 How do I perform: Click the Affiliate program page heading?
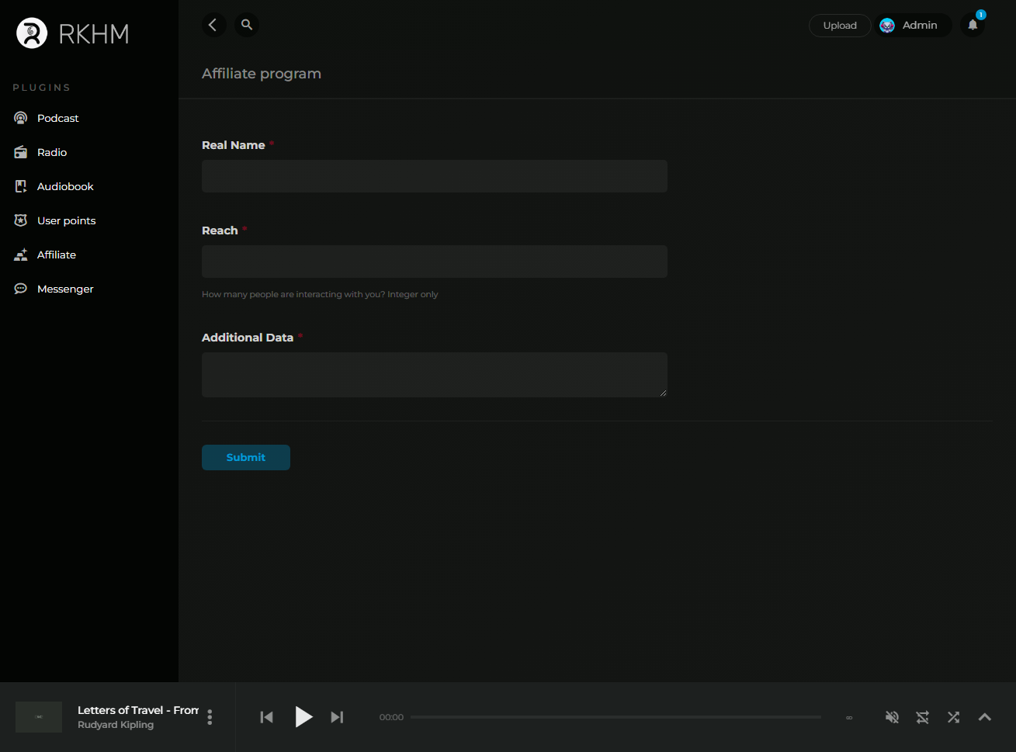point(262,74)
